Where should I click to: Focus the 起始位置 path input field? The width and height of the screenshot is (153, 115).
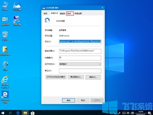[x=80, y=51]
